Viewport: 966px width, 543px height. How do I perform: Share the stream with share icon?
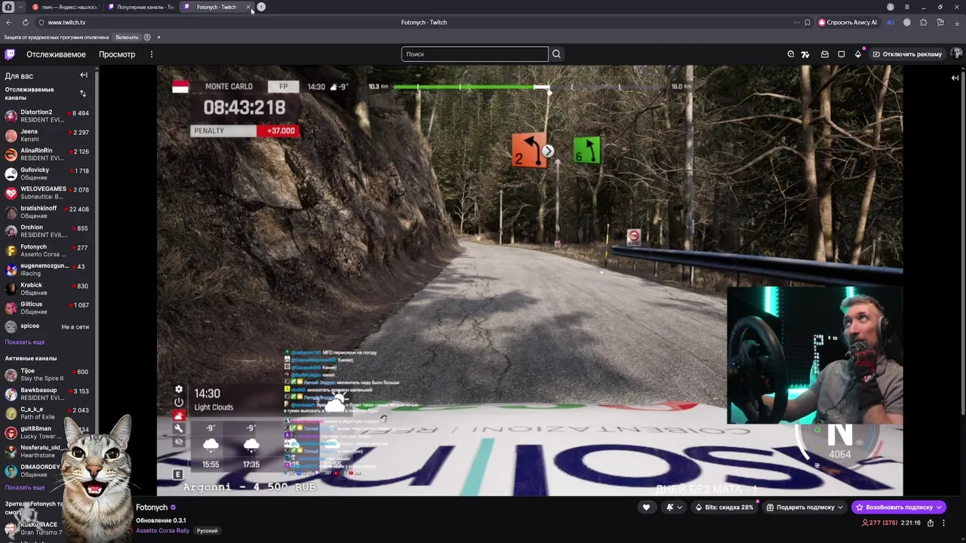click(931, 523)
